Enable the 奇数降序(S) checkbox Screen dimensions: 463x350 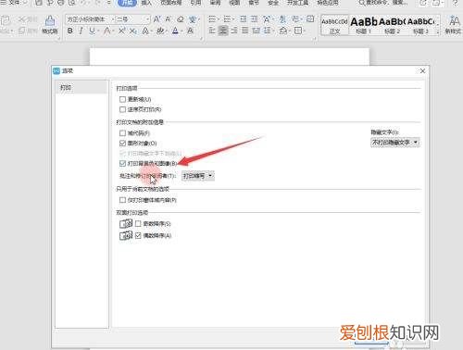click(x=138, y=223)
